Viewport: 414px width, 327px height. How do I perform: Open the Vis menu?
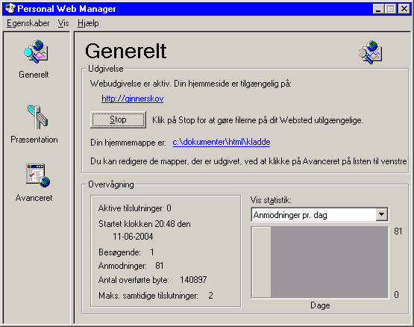(63, 23)
